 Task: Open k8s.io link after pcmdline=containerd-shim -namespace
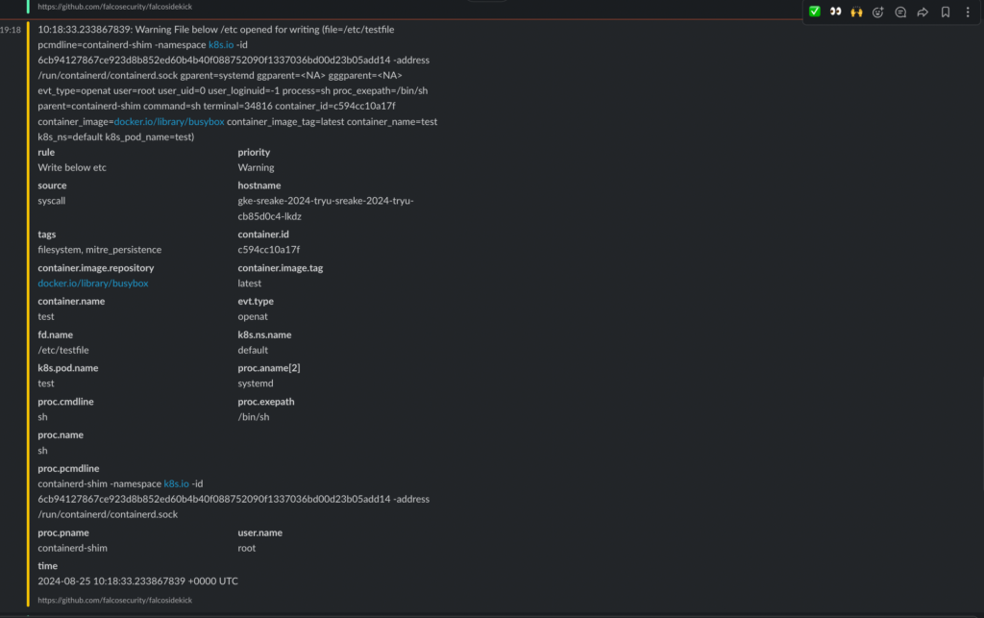(x=221, y=45)
